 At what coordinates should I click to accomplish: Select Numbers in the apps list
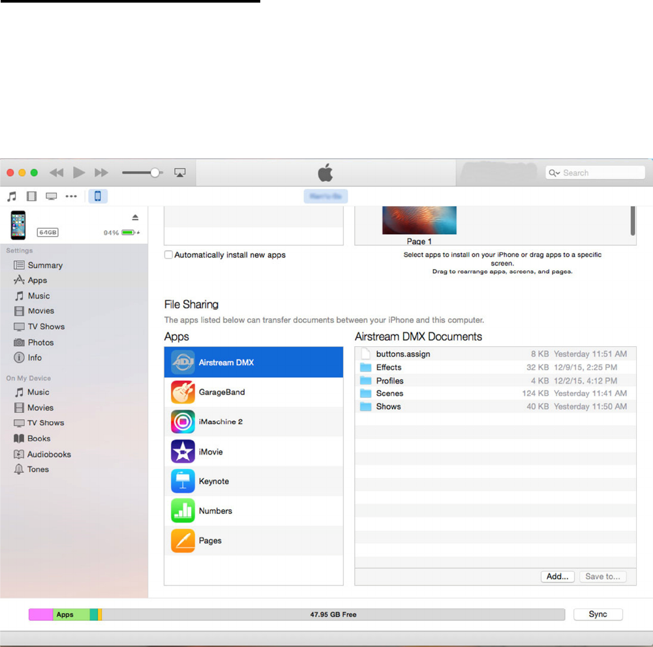[254, 511]
